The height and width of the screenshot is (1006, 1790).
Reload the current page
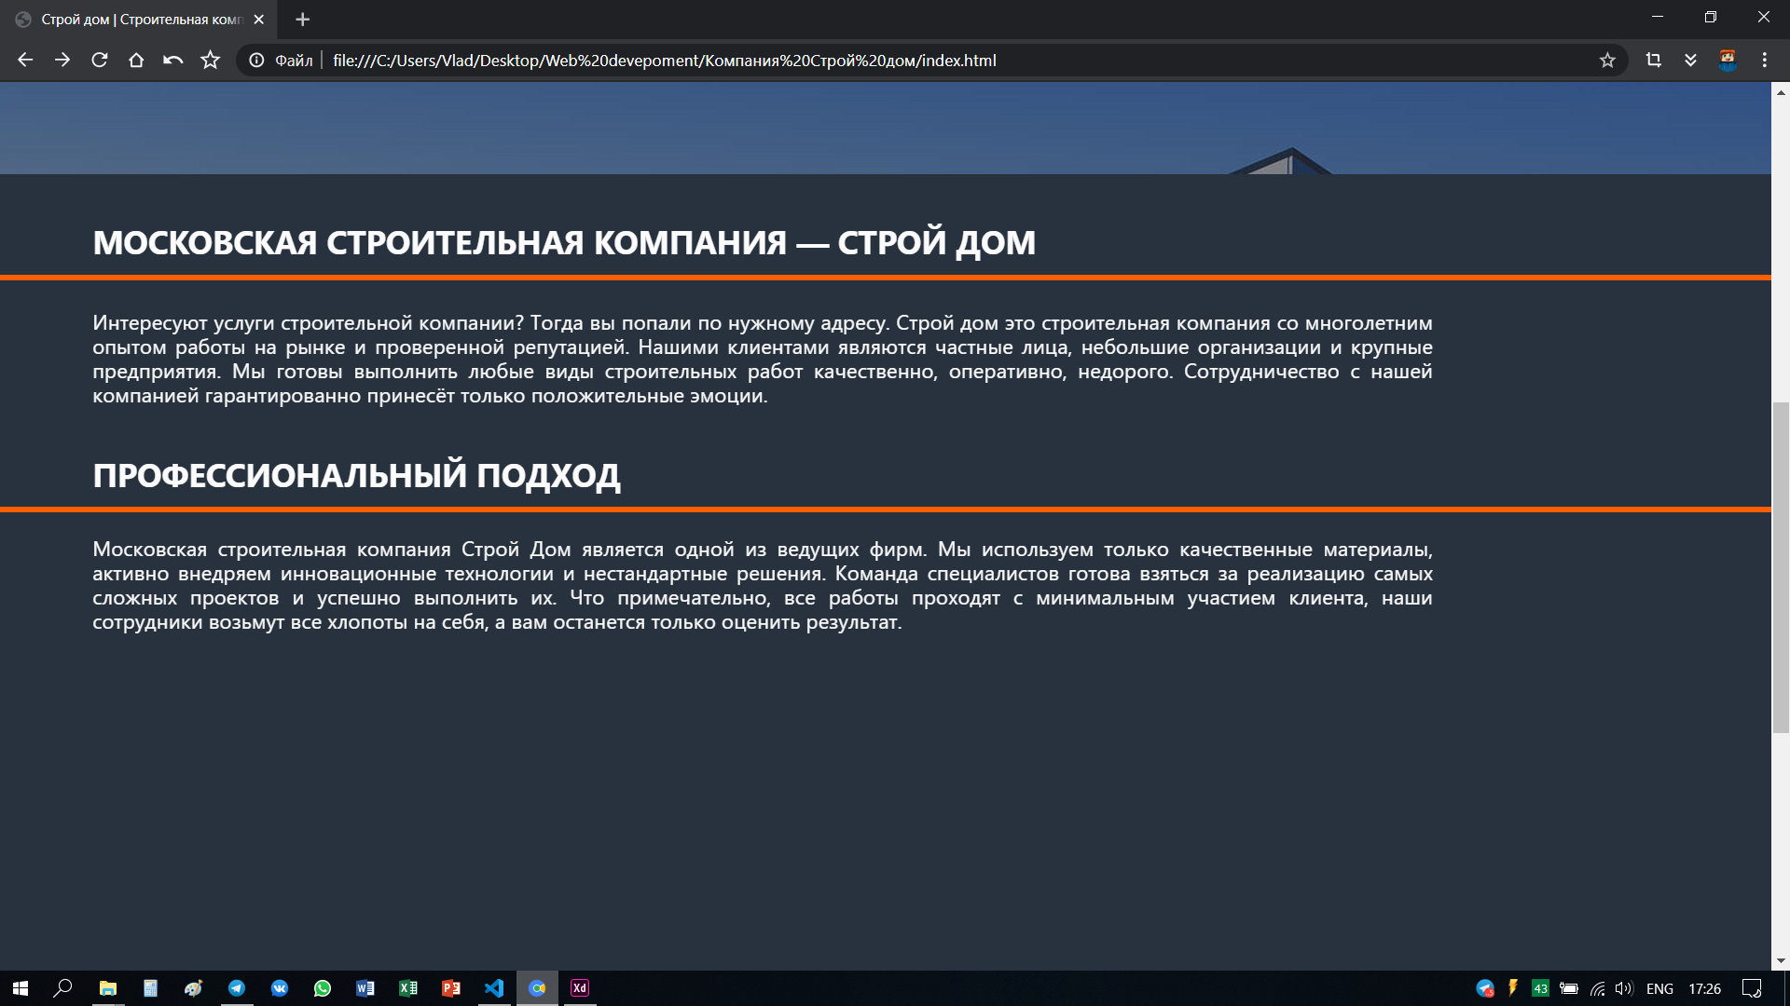(x=100, y=61)
